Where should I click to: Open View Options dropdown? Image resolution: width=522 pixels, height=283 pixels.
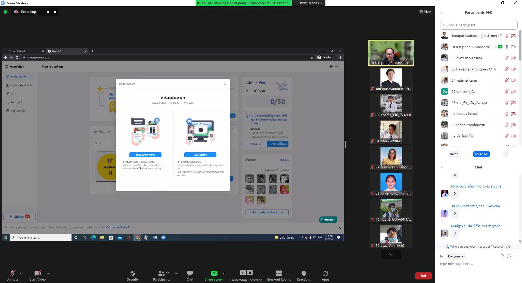click(311, 3)
